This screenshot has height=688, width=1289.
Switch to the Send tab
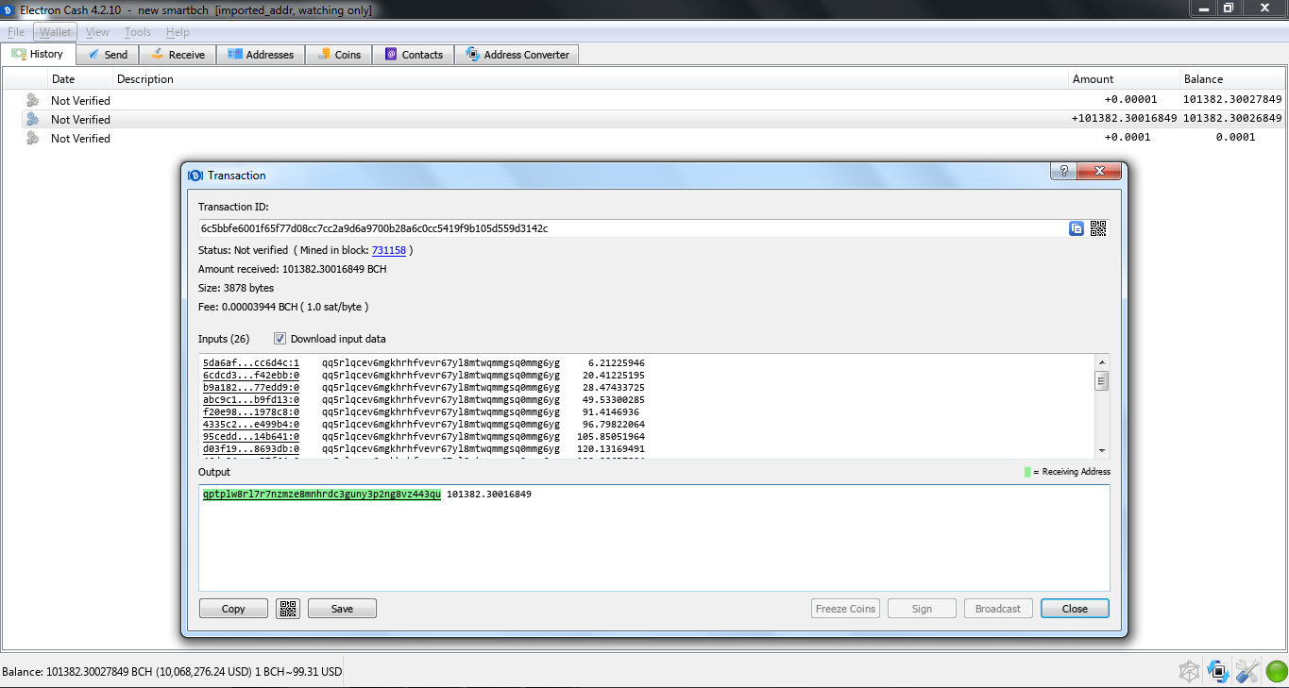pyautogui.click(x=108, y=55)
